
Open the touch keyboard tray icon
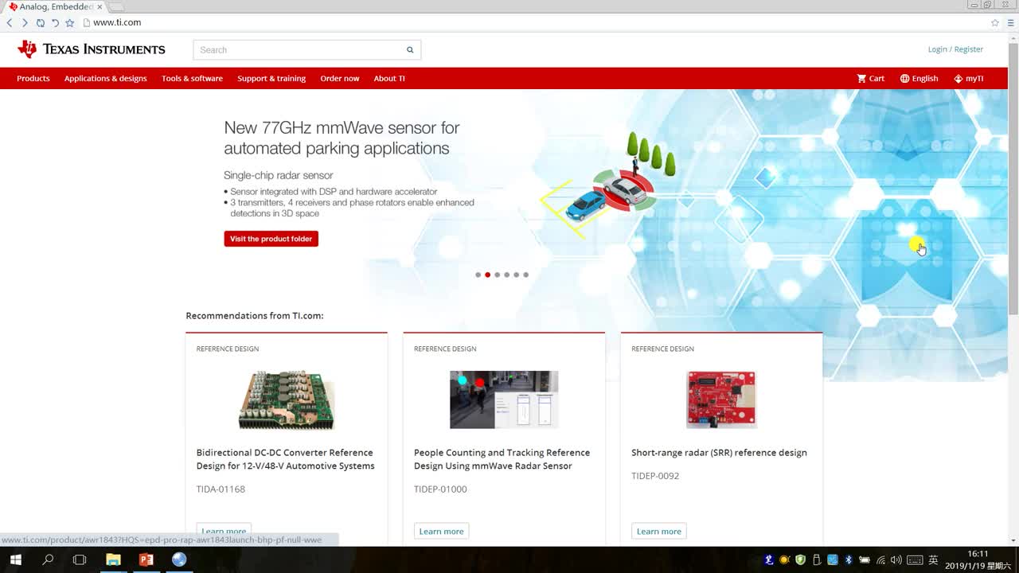[x=915, y=559]
